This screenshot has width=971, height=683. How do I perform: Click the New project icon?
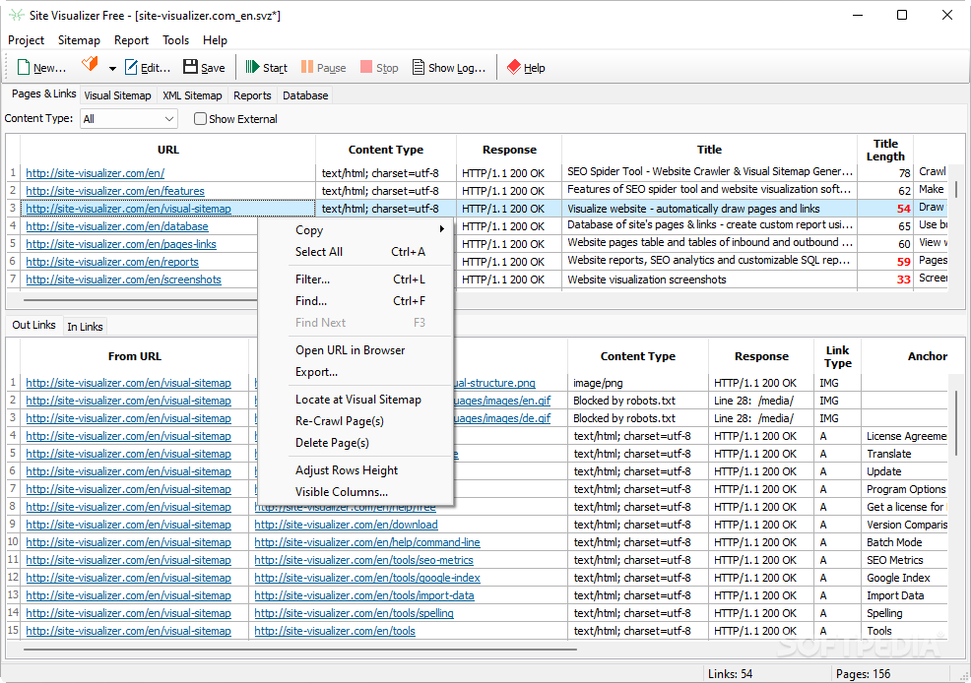click(x=24, y=68)
